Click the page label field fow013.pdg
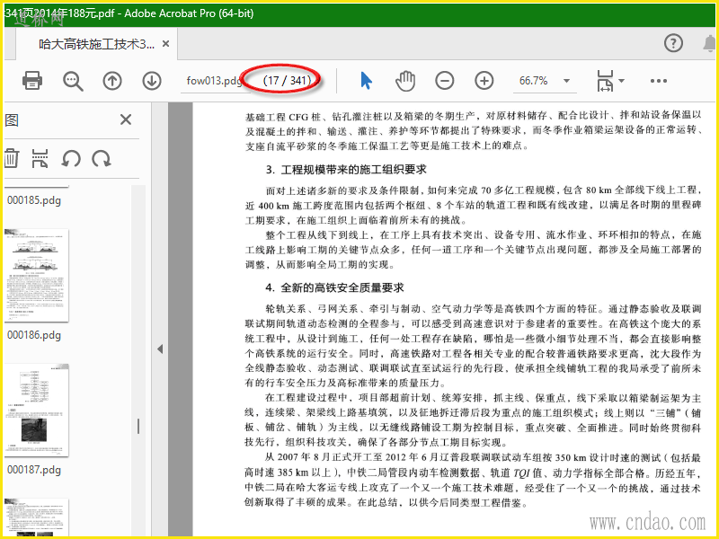Viewport: 719px width, 539px height. (214, 81)
